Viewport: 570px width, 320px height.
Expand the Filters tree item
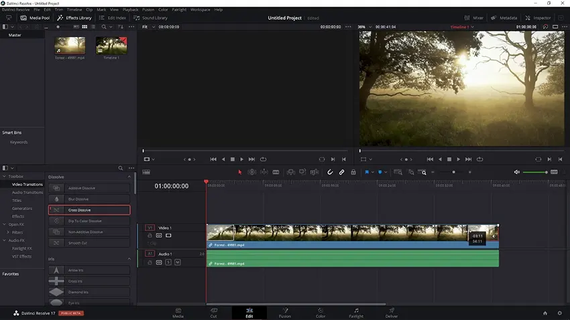pyautogui.click(x=8, y=232)
